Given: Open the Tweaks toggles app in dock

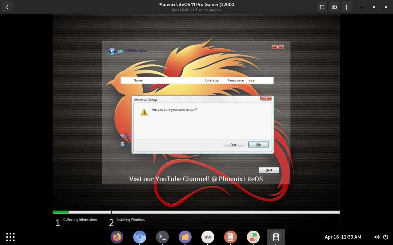Looking at the screenshot, I should (253, 237).
